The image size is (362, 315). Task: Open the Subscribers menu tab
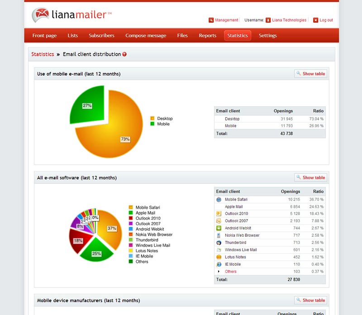(101, 36)
